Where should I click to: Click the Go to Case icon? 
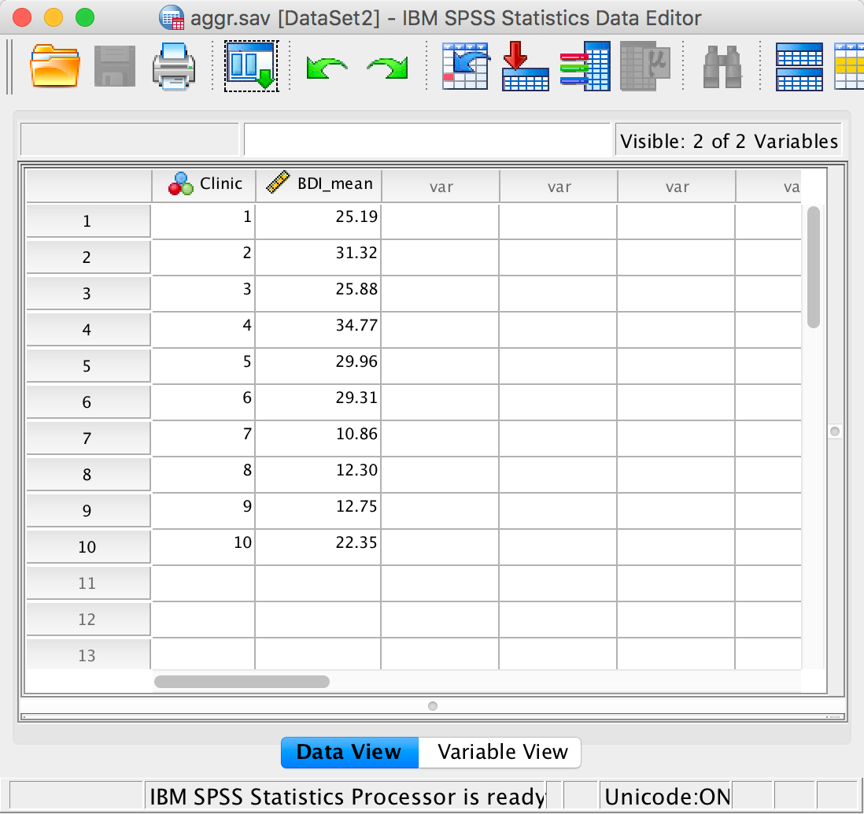[464, 66]
